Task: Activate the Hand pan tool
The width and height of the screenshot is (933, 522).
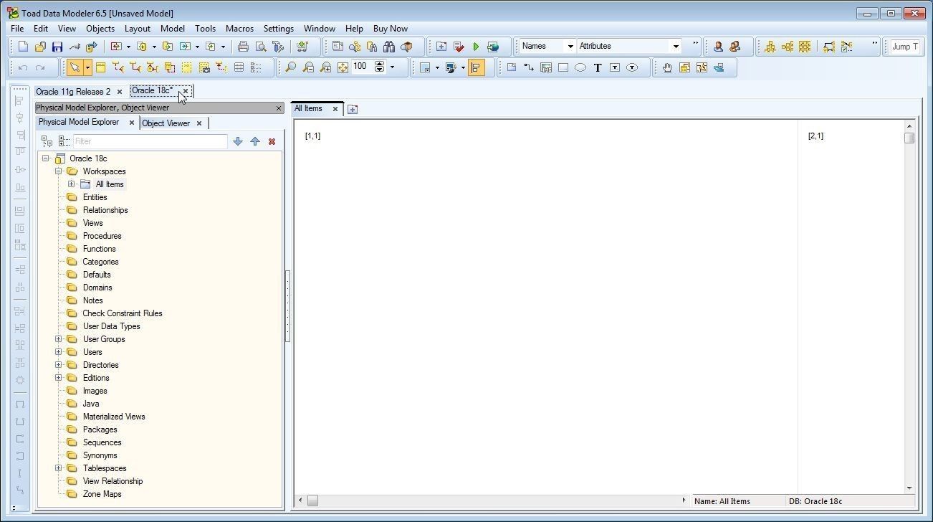Action: tap(667, 67)
